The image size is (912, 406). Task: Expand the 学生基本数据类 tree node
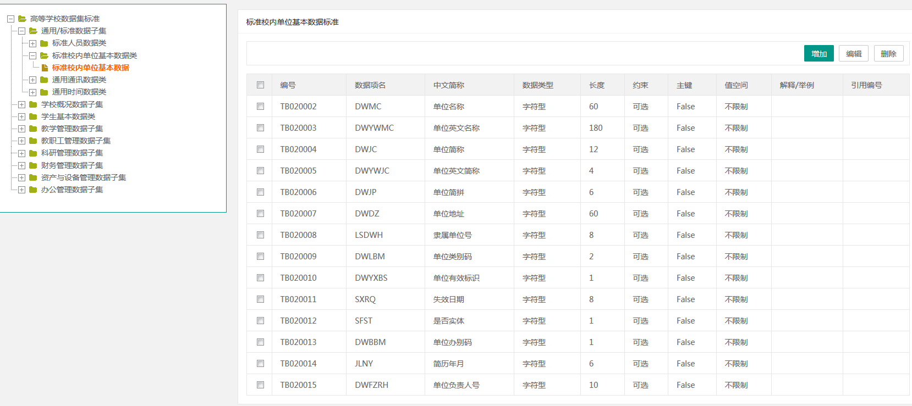tap(21, 116)
